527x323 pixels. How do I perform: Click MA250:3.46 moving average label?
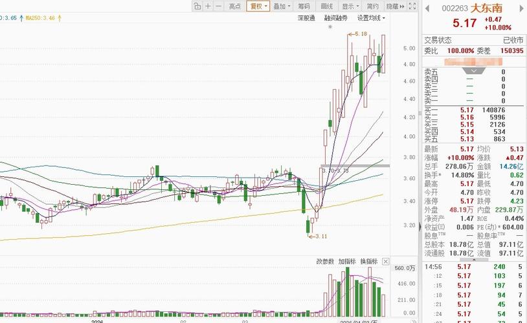(x=40, y=18)
